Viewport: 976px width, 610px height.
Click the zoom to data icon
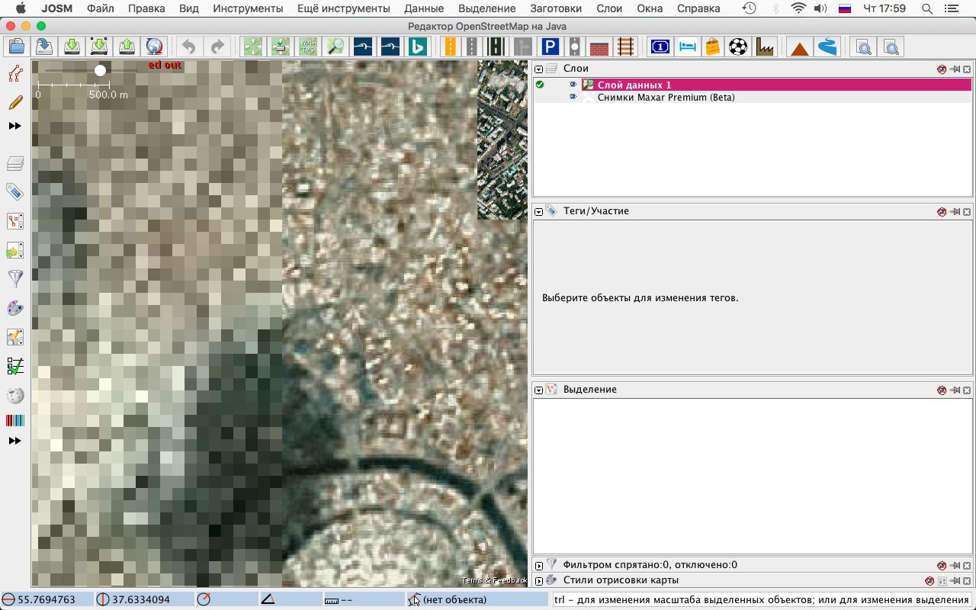(252, 47)
